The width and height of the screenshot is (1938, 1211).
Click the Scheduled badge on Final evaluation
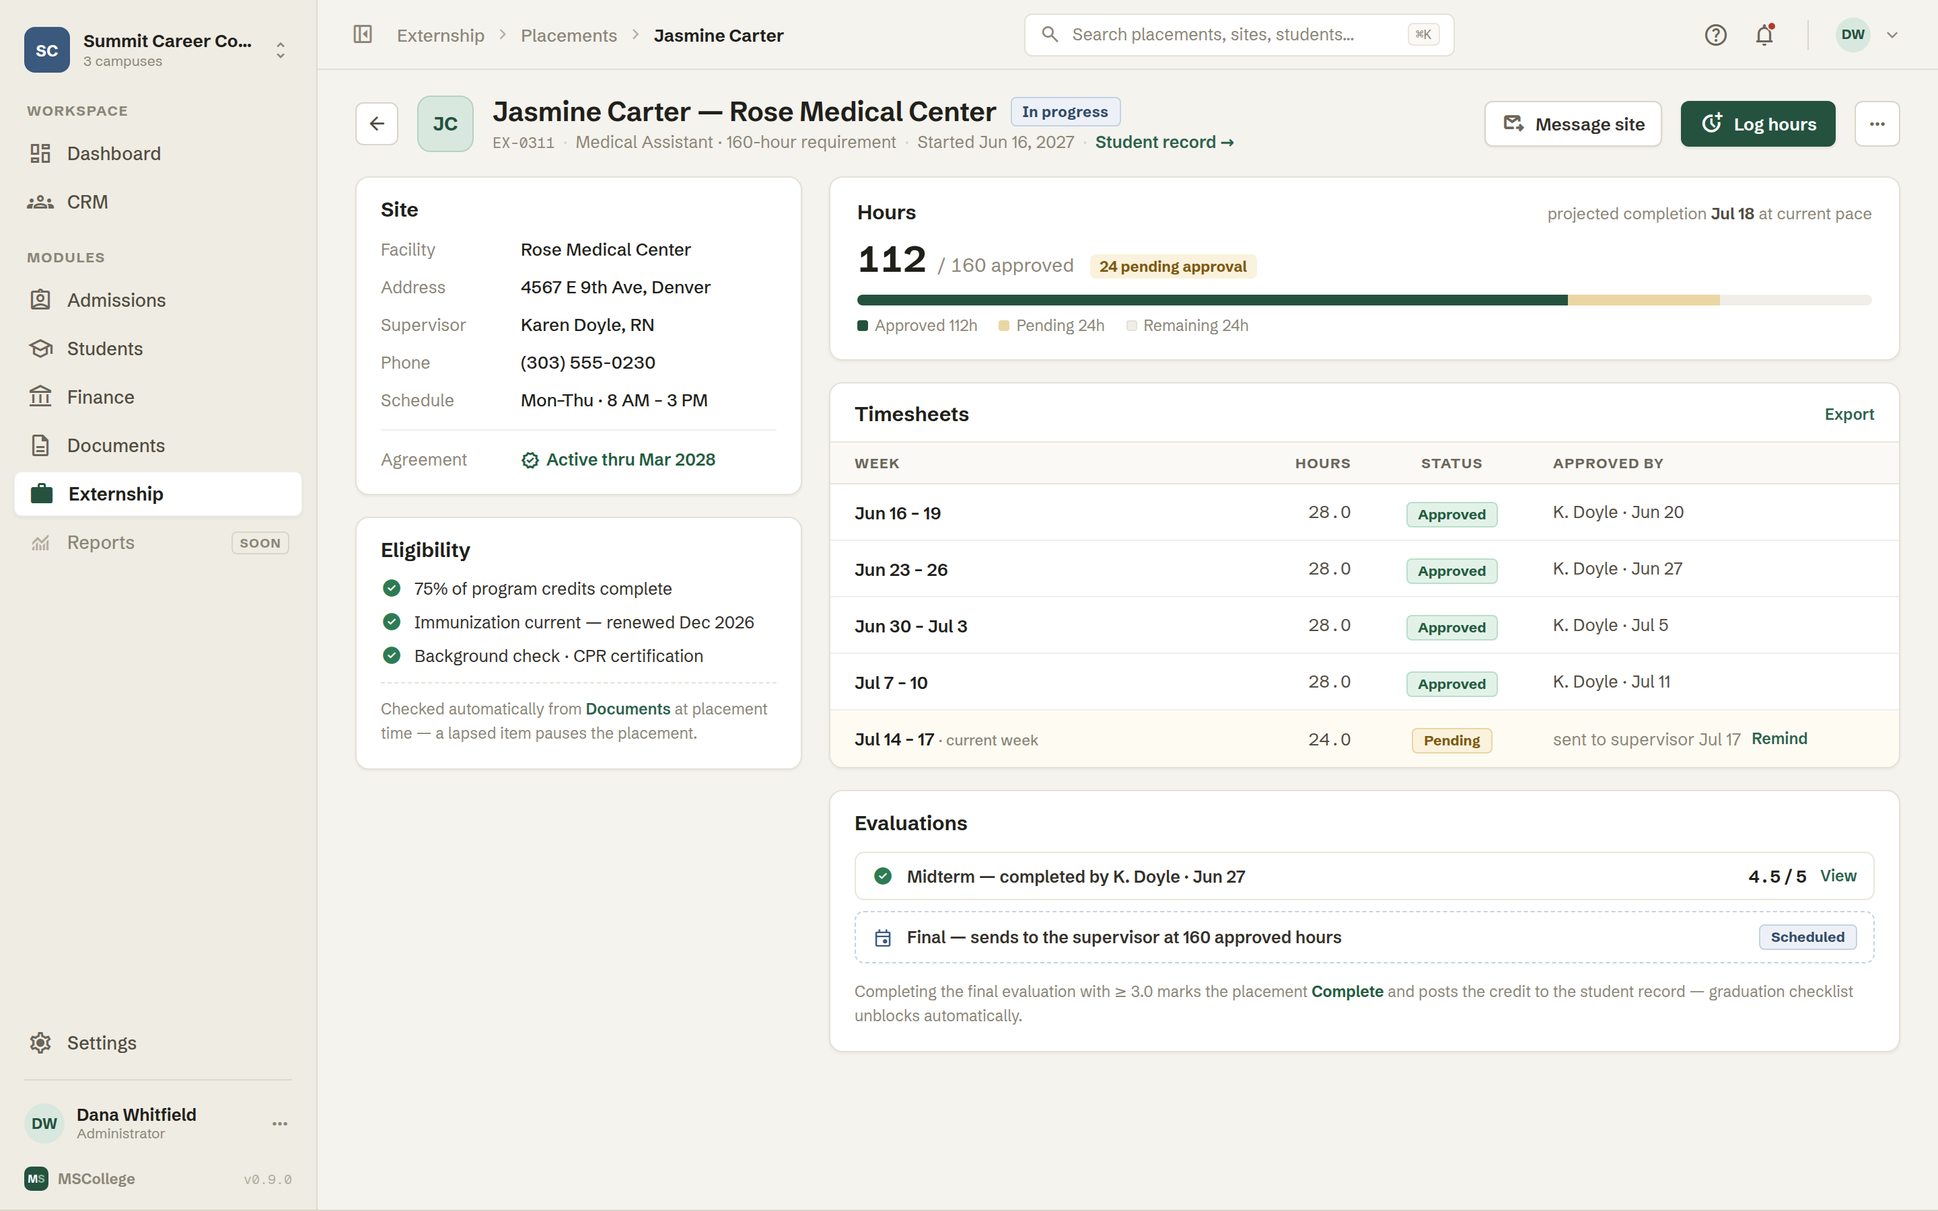[1807, 937]
